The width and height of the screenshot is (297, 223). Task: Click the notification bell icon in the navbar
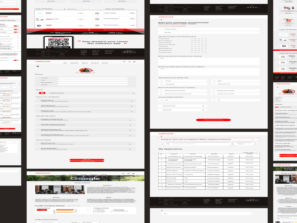point(129,62)
